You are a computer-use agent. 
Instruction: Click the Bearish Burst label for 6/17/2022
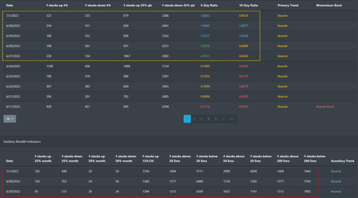point(325,107)
